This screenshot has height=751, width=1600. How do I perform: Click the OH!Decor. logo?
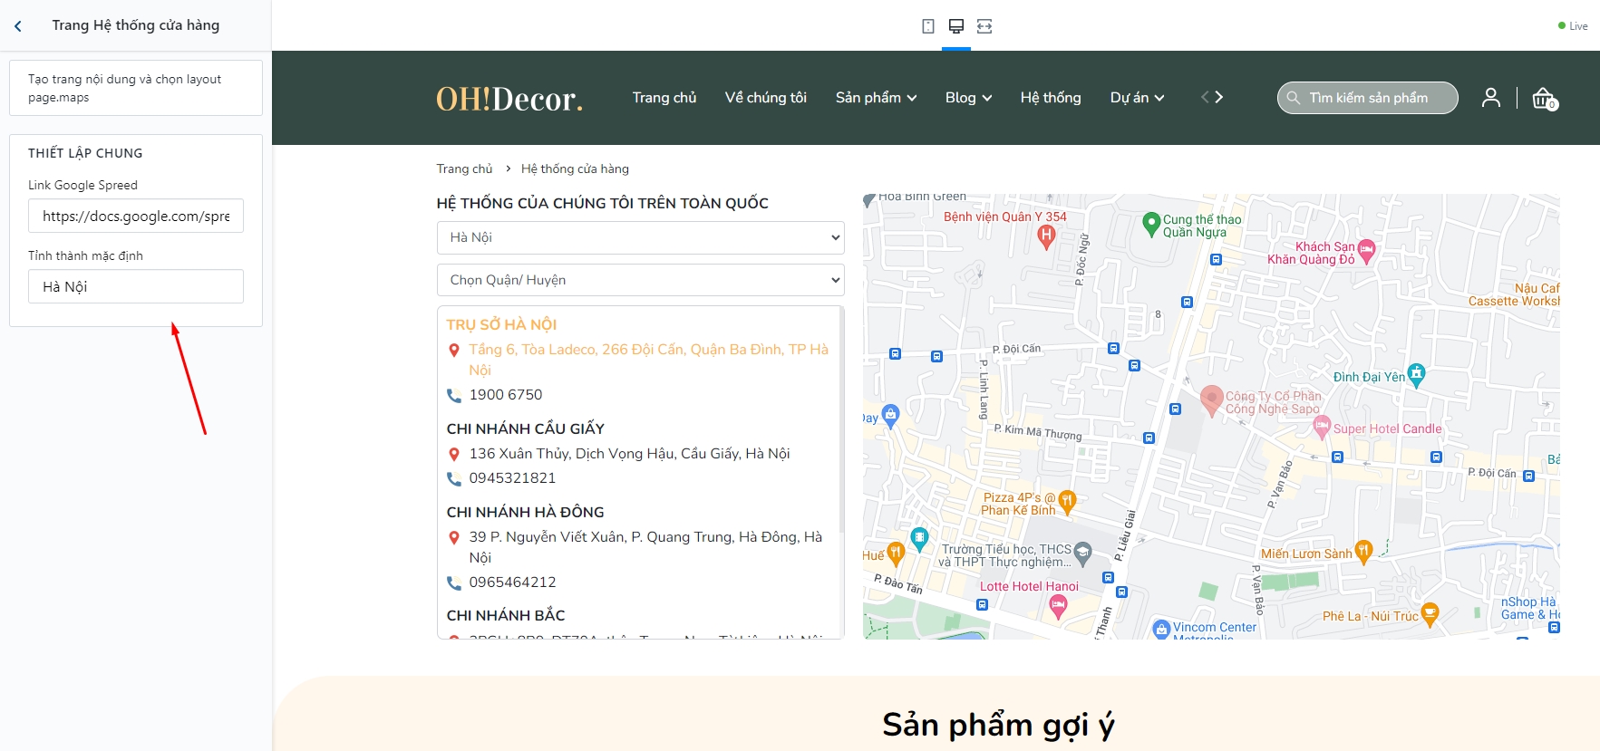509,98
